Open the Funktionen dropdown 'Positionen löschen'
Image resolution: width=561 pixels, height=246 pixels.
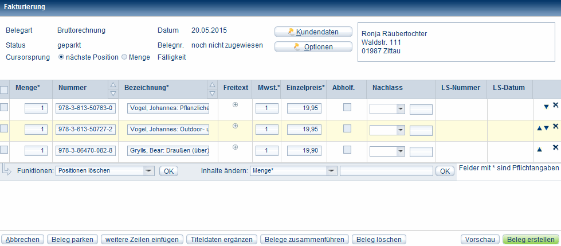point(148,171)
